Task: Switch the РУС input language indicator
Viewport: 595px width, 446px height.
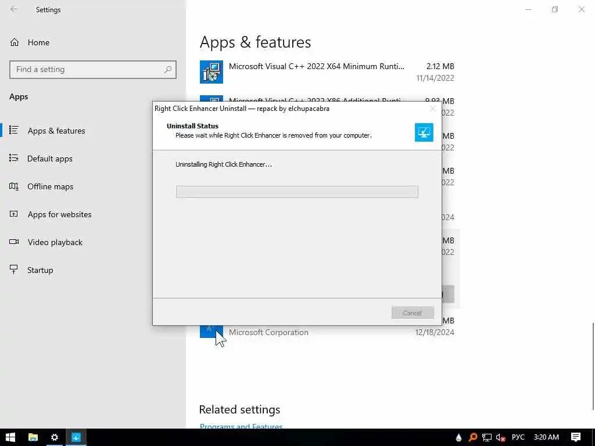Action: pos(518,437)
